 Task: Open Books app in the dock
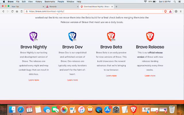(x=90, y=110)
